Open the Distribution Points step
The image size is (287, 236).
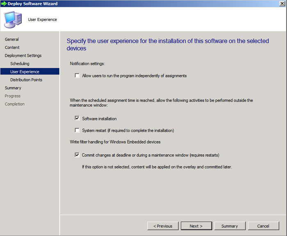click(x=26, y=80)
